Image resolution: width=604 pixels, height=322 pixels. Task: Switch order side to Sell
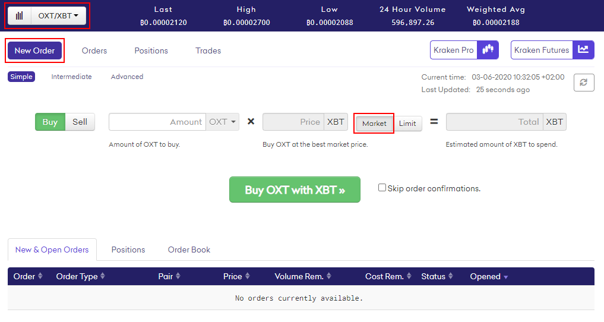(x=80, y=122)
